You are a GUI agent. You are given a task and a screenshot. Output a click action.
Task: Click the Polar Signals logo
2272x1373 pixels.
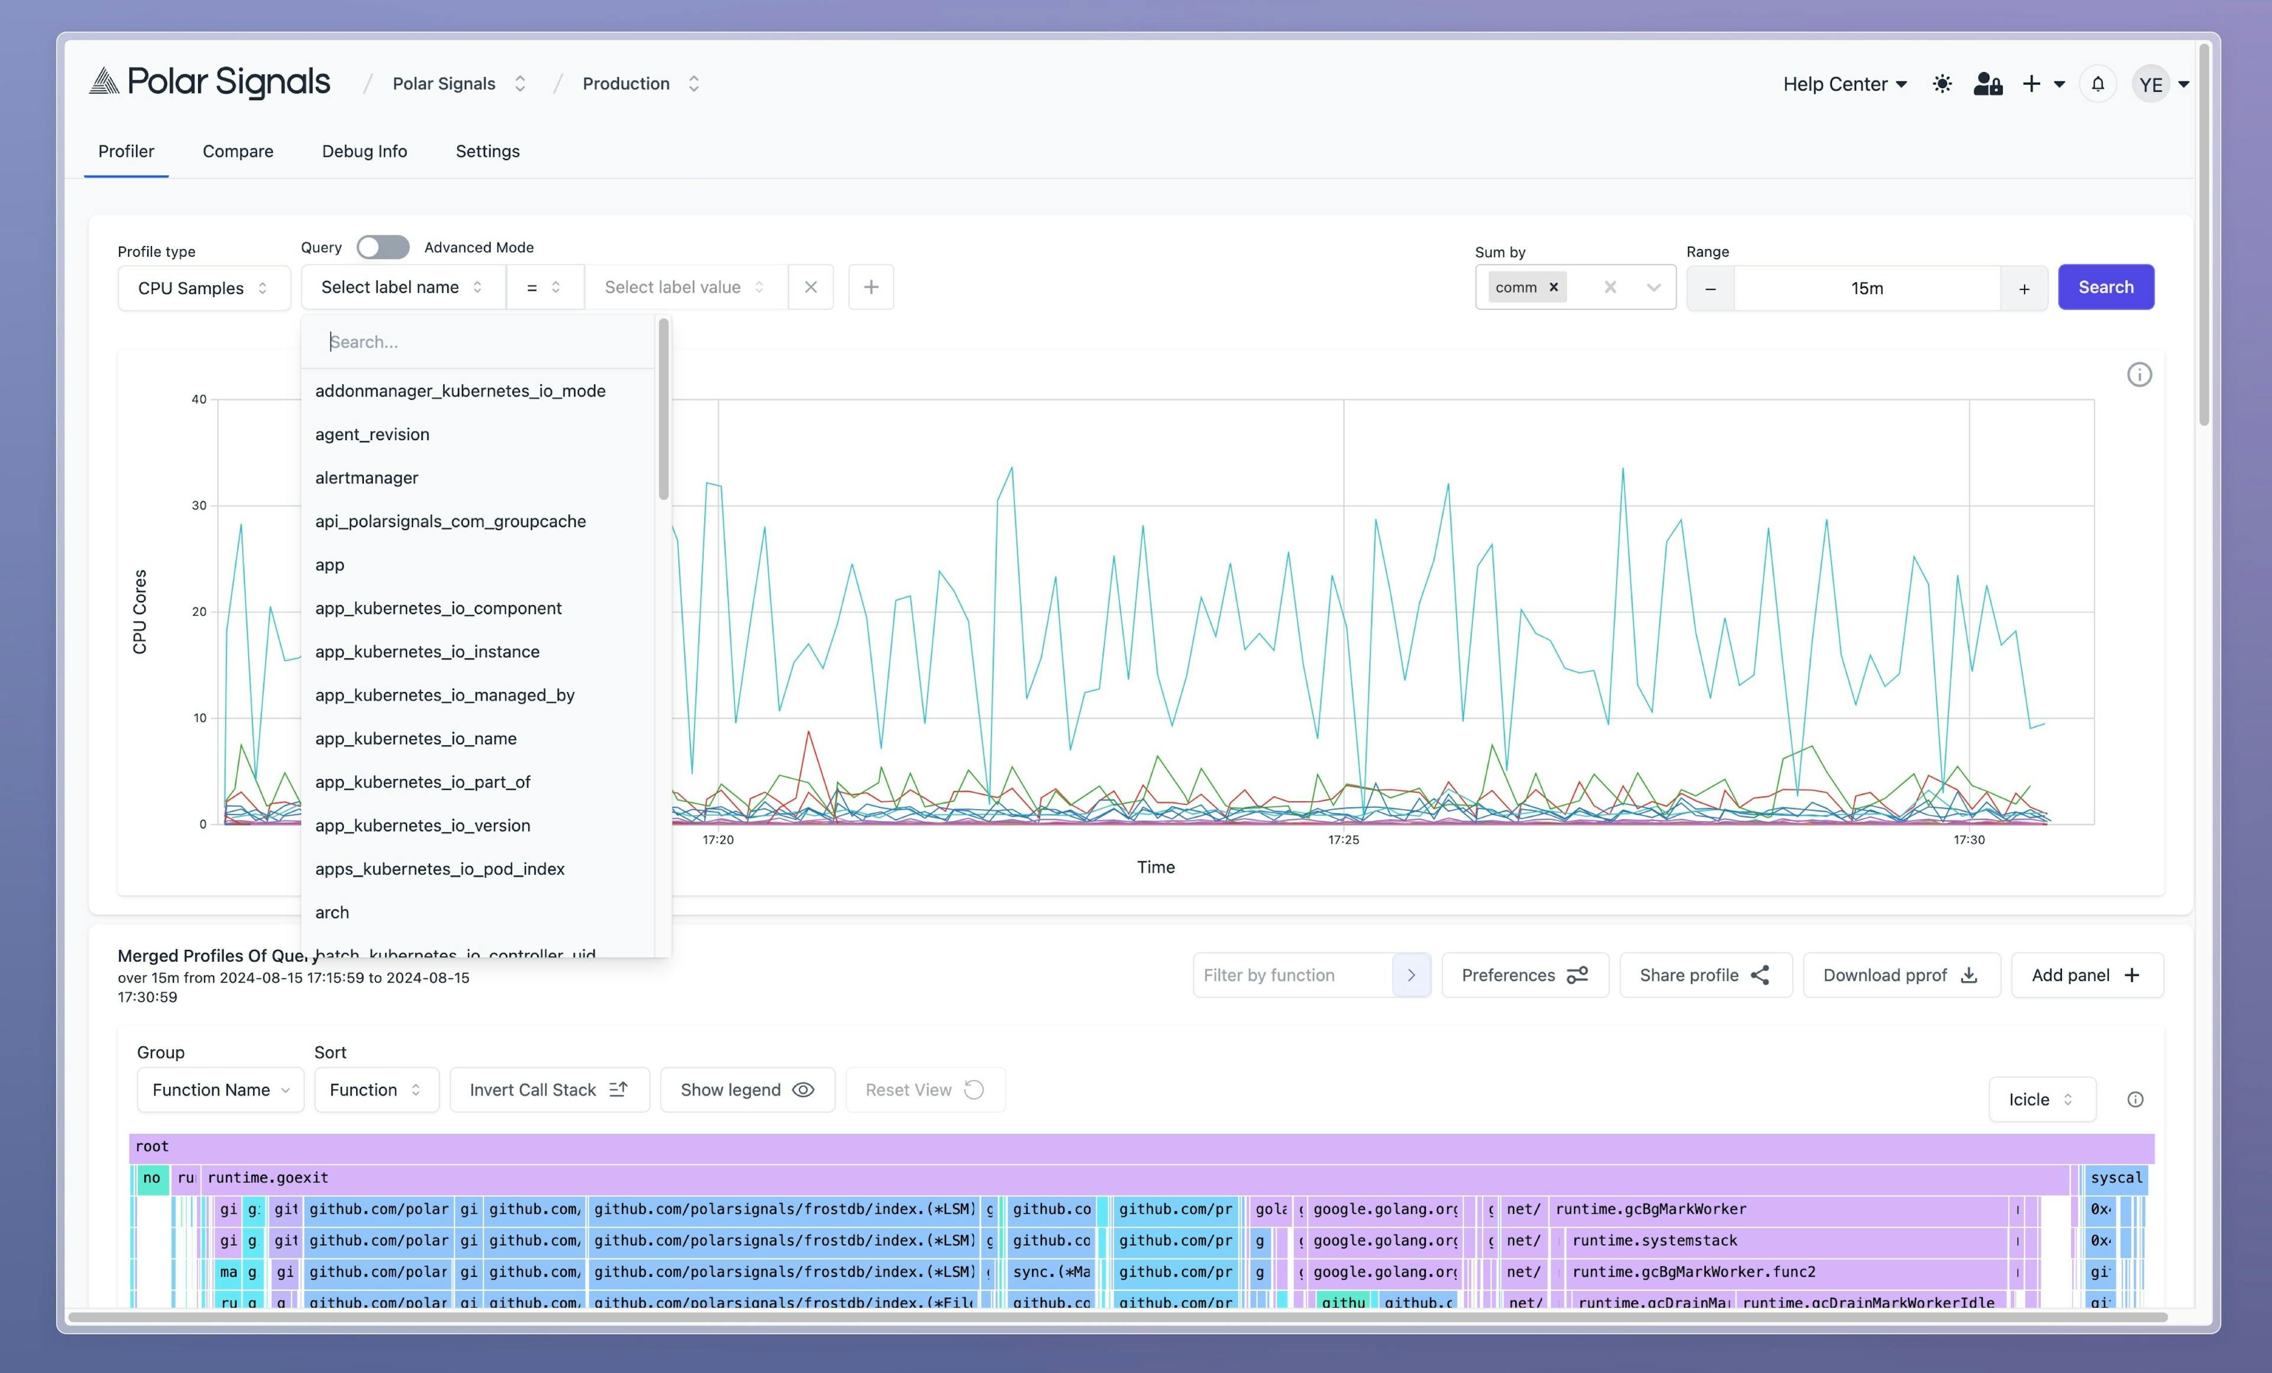[209, 82]
